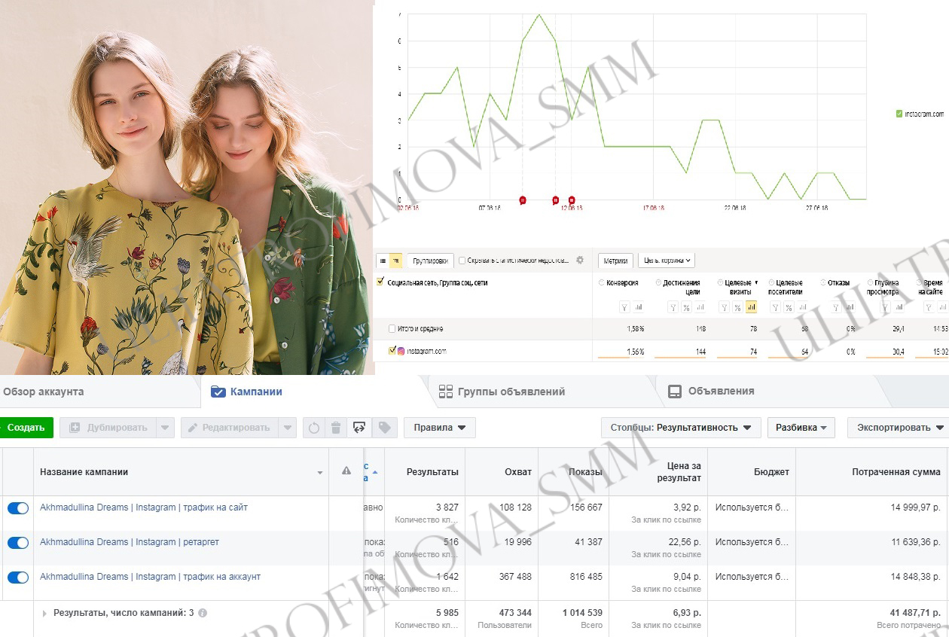Click first red marker on chart axis
Viewport: 949px width, 637px height.
click(523, 200)
